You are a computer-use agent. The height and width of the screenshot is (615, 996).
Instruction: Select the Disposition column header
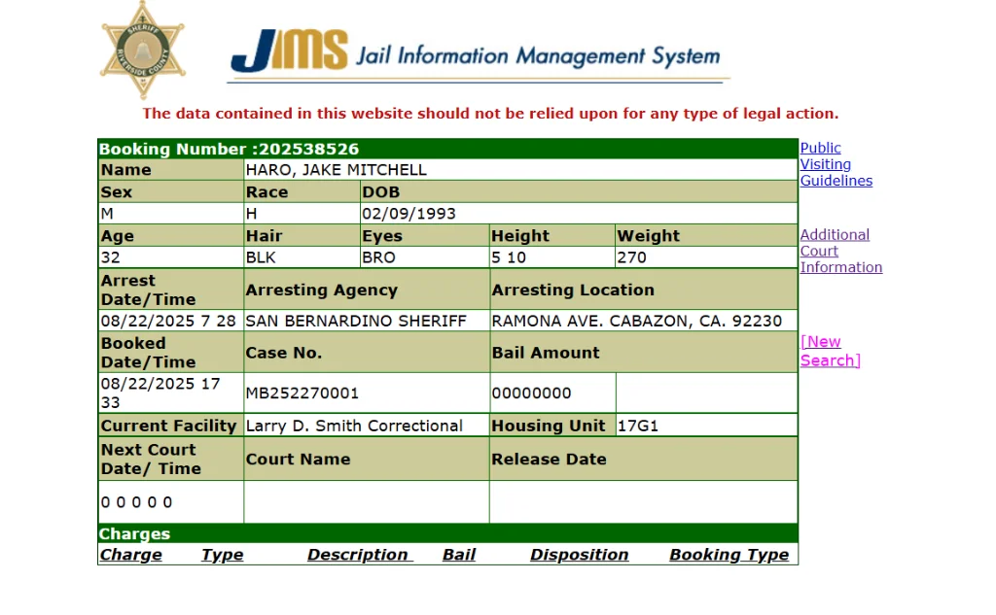click(x=579, y=555)
